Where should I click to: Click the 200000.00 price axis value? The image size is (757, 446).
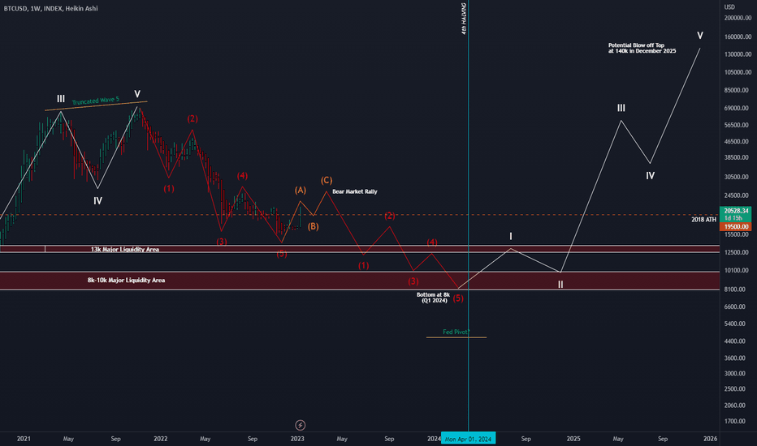click(x=738, y=18)
